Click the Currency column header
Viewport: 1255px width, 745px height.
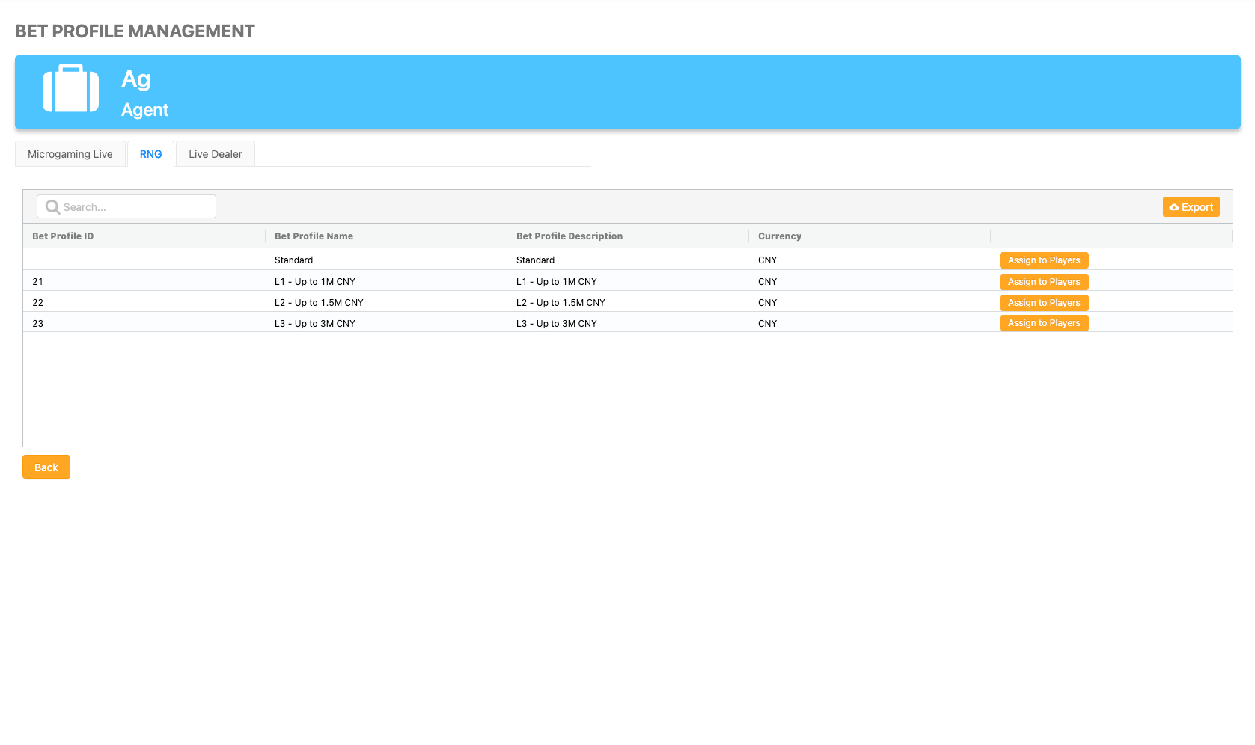[x=779, y=236]
